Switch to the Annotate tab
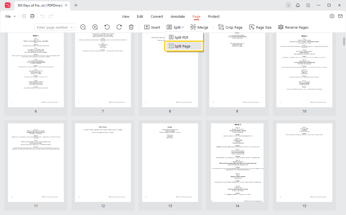Image resolution: width=346 pixels, height=215 pixels. [x=178, y=16]
